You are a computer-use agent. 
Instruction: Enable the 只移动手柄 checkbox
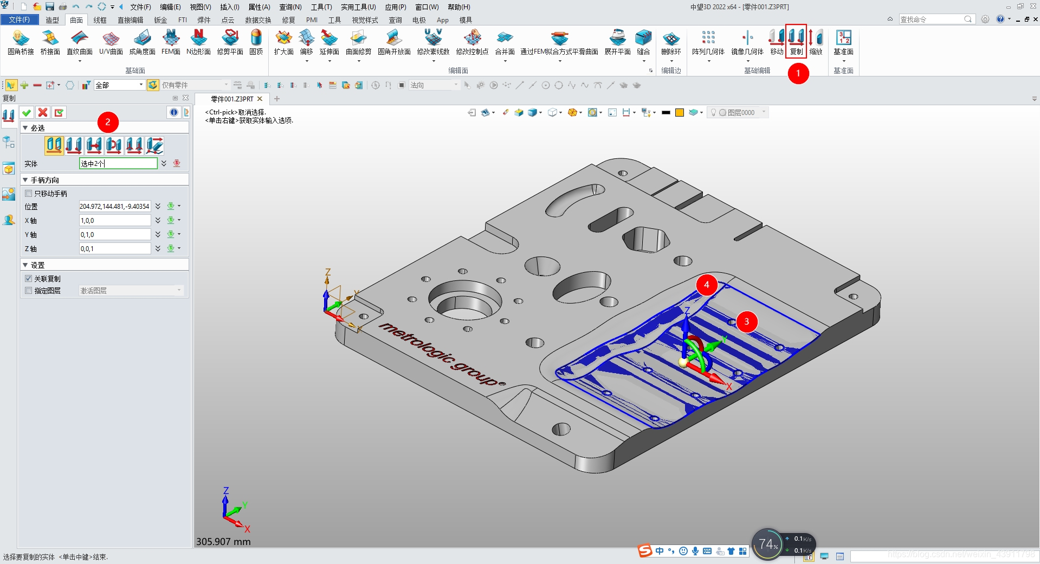coord(29,194)
